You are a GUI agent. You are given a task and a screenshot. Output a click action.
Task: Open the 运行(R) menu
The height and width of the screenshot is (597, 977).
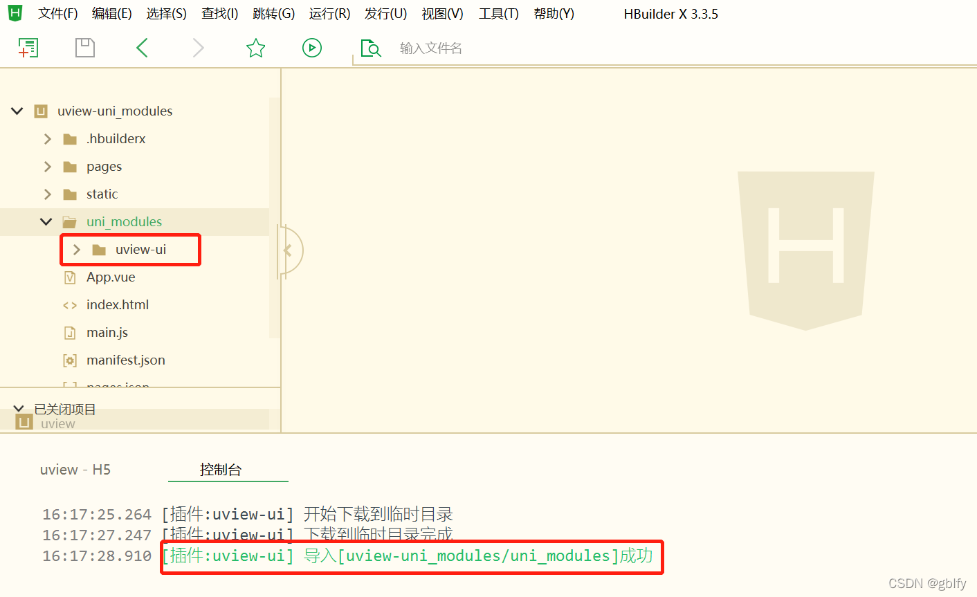pos(330,14)
